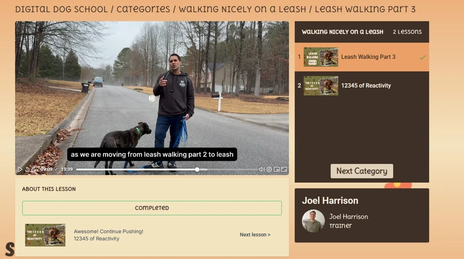
Task: Rewind the video with the skip-back icon
Action: pos(27,169)
